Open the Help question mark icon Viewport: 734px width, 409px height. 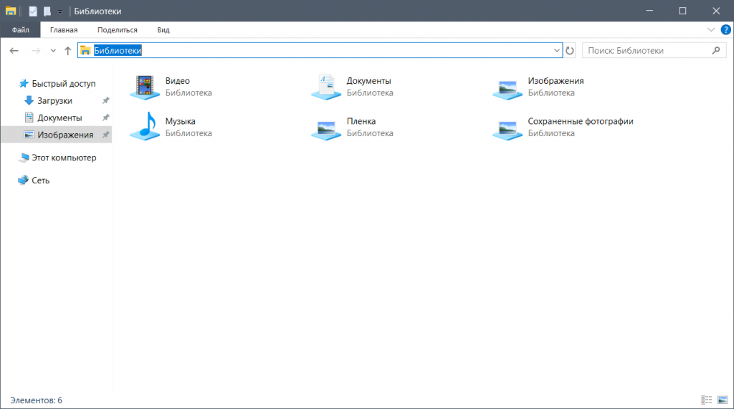[x=725, y=30]
